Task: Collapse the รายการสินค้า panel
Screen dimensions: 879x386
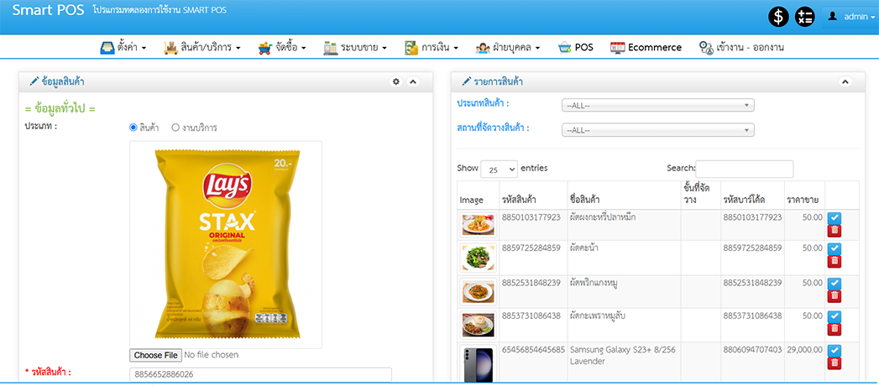Action: point(845,81)
